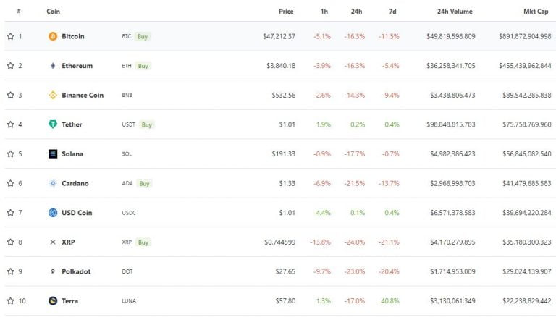Image resolution: width=556 pixels, height=317 pixels.
Task: Sort by the 7d change column header
Action: pos(392,12)
